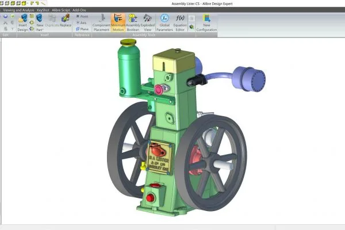Screen dimensions: 345x230
Task: Open the Equation Editor
Action: point(180,22)
